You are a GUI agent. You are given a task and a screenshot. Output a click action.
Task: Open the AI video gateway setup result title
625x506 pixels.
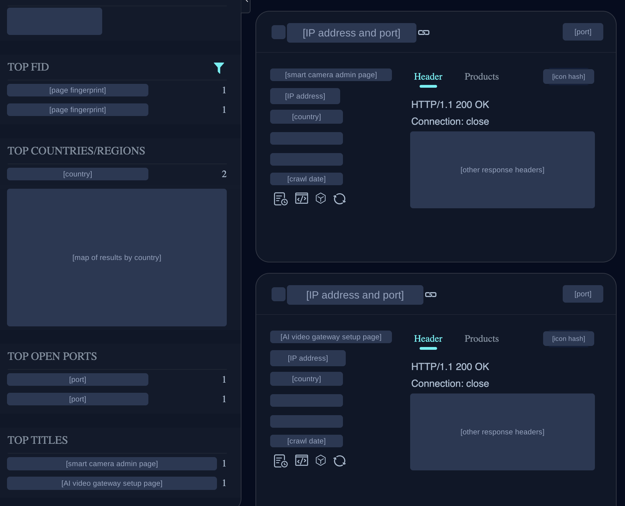pyautogui.click(x=331, y=337)
